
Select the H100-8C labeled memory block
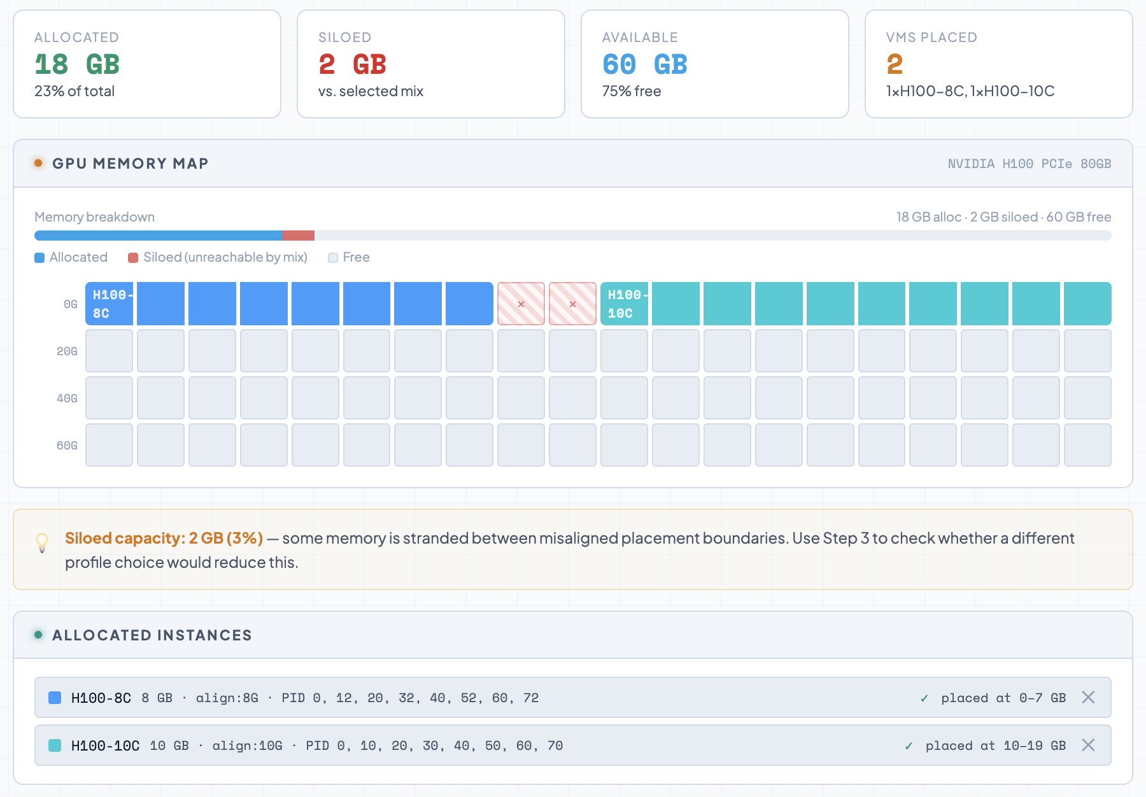coord(110,304)
